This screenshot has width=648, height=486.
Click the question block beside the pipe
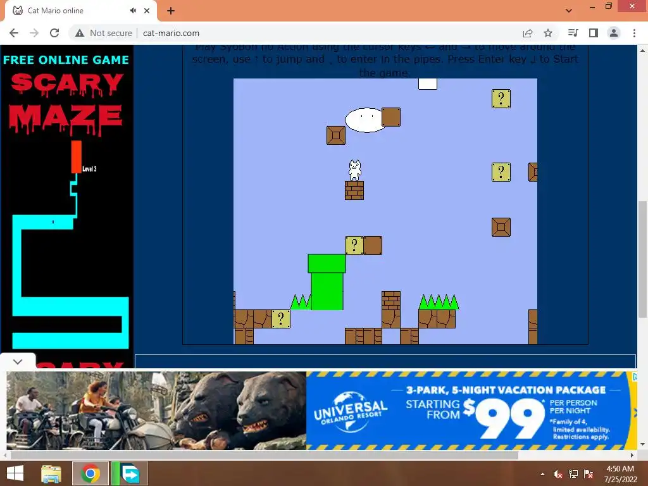coord(354,246)
